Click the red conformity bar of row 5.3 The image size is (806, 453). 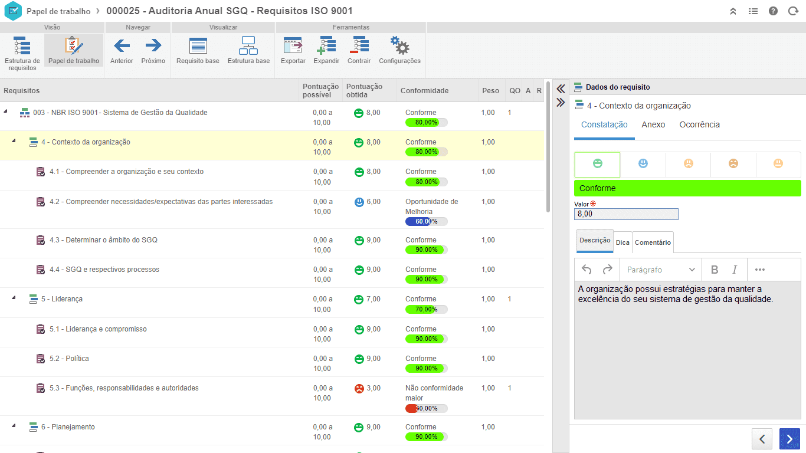coord(426,408)
